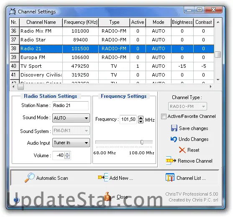Screen dimensions: 233x217
Task: Click the frequency range slider thumb
Action: tap(142, 142)
